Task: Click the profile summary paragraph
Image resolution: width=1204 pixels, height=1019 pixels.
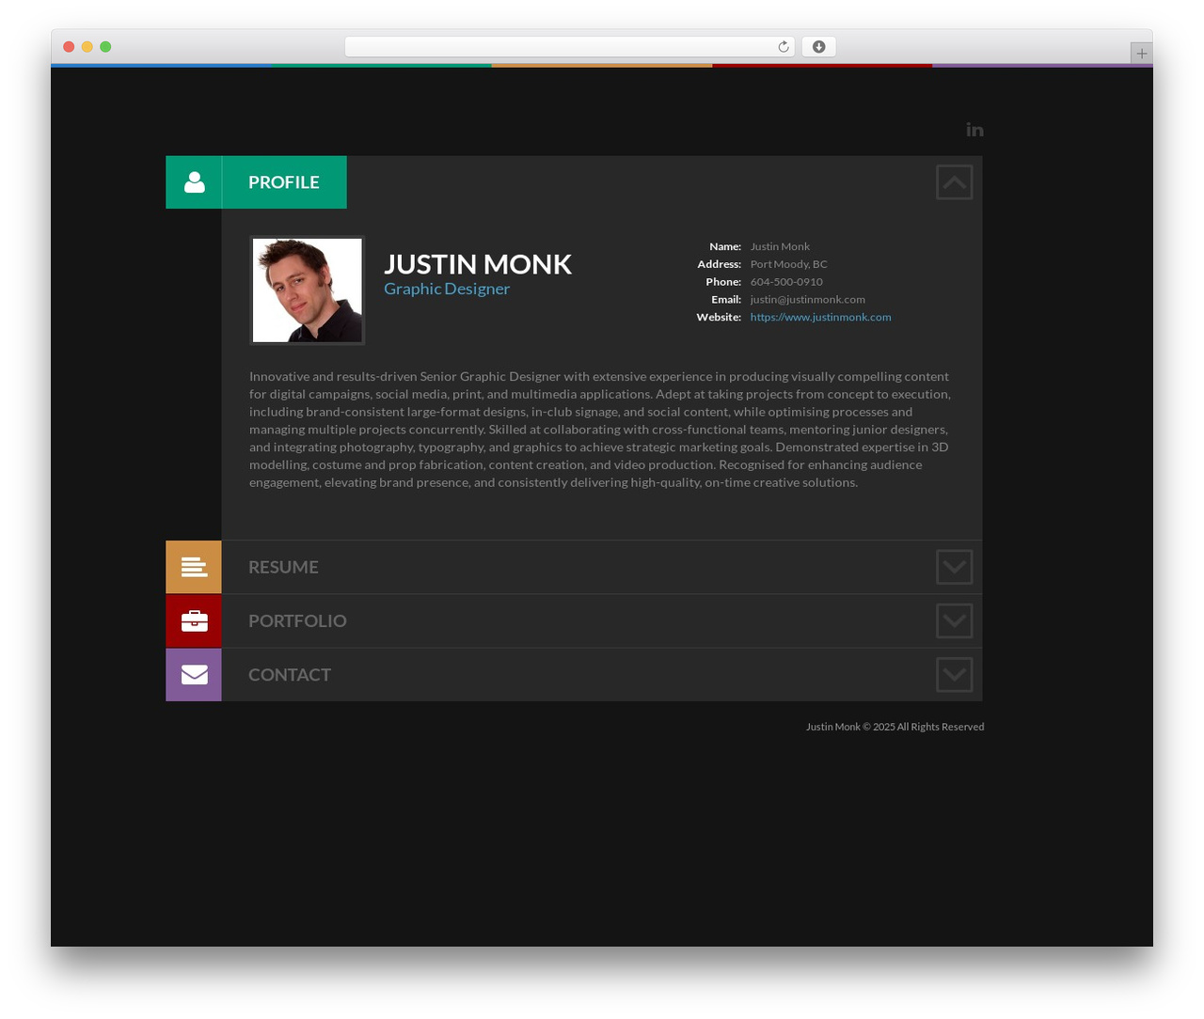Action: tap(600, 430)
